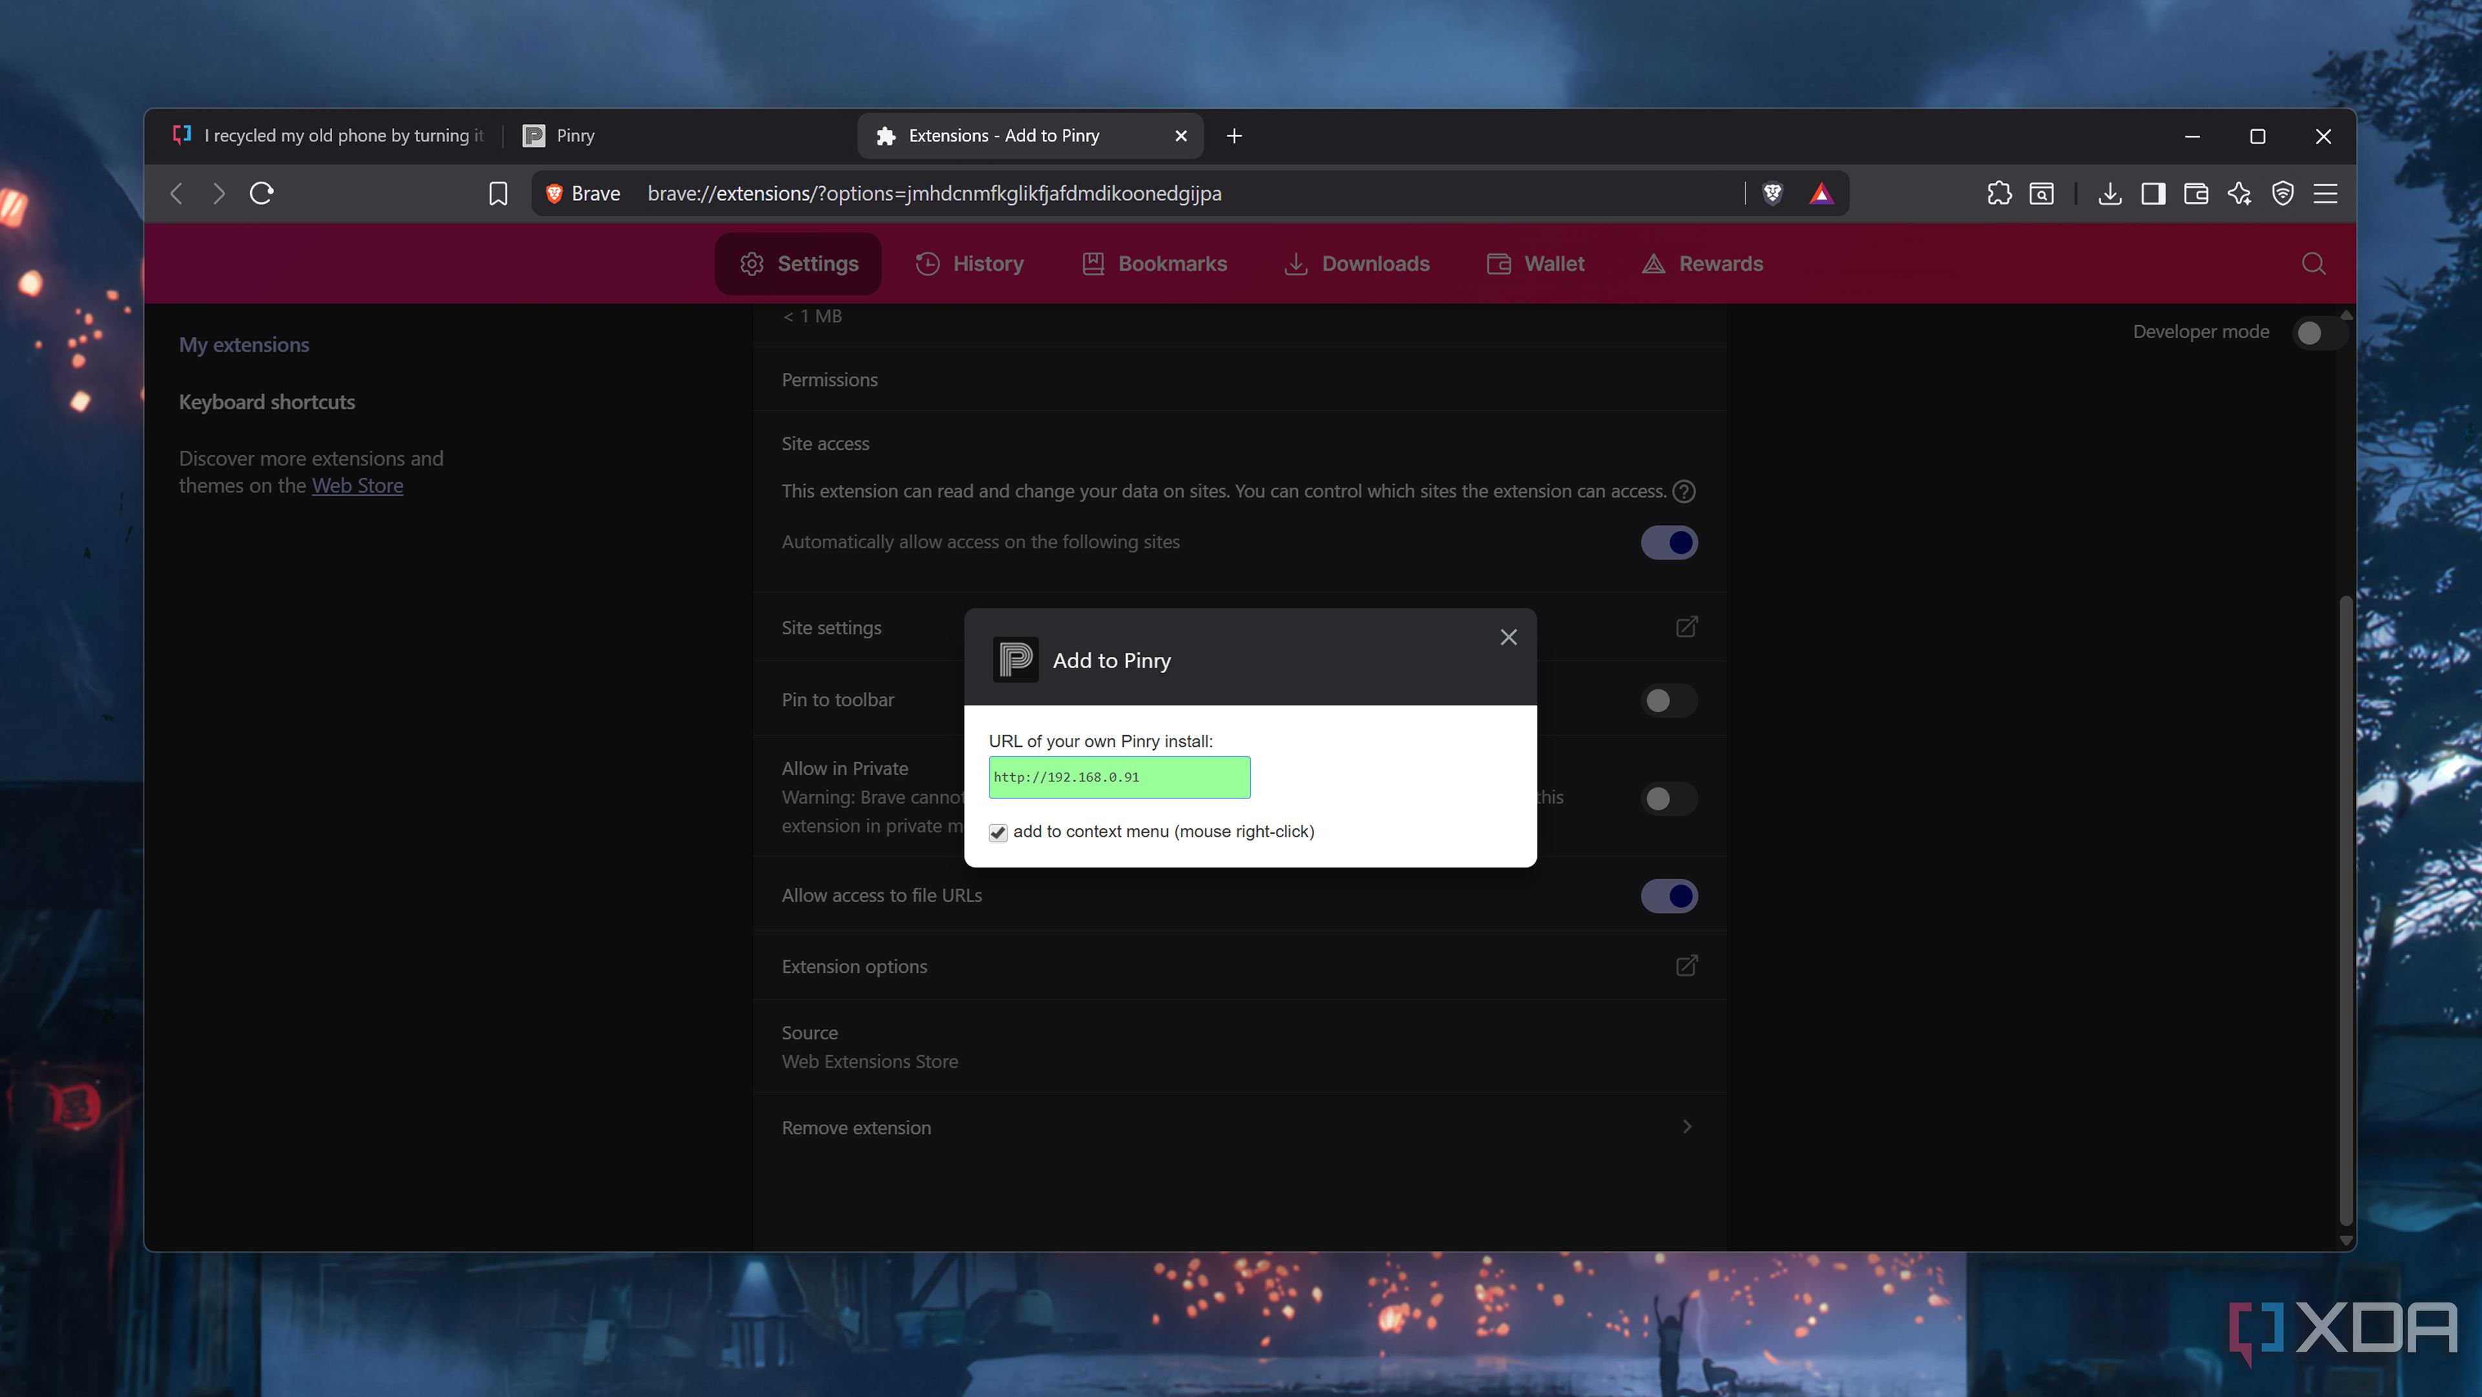Screen dimensions: 2482x1397
Task: Open Extension options external link icon
Action: click(1686, 965)
